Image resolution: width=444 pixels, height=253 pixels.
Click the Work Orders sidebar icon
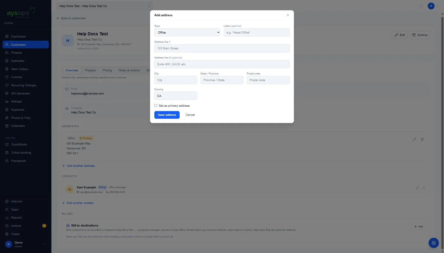coord(7,69)
